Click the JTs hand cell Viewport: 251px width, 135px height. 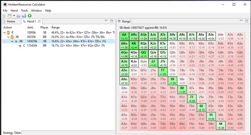pos(163,63)
